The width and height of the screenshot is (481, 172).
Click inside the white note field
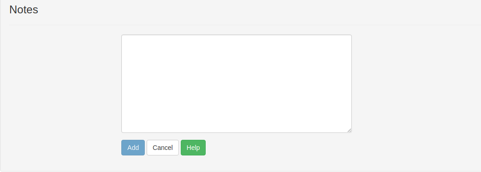pyautogui.click(x=237, y=84)
